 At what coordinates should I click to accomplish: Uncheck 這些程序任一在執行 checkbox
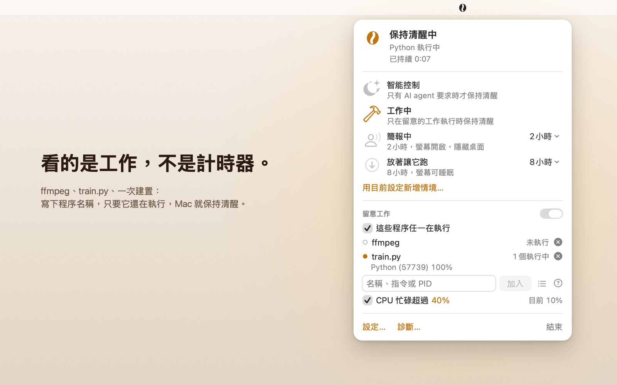(x=368, y=228)
